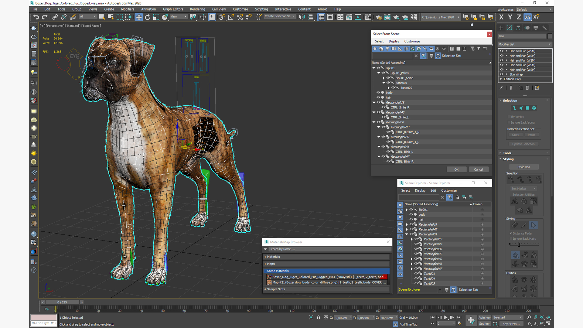Open the Create Selection Set dropdown
Screen dimensions: 583x328
coord(279,16)
